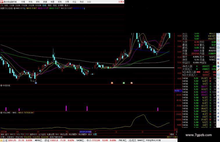The height and width of the screenshot is (142, 220).
Task: Open the 交易 menu
Action: (67, 2)
